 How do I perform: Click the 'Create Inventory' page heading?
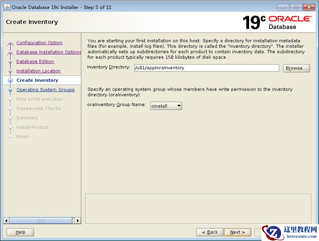32,22
